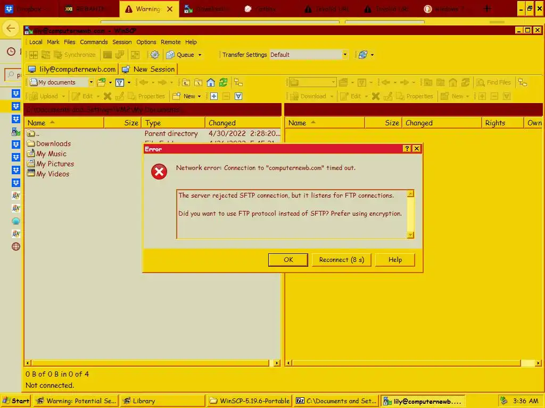Image resolution: width=545 pixels, height=408 pixels.
Task: Expand local filter dropdown arrow
Action: [129, 82]
